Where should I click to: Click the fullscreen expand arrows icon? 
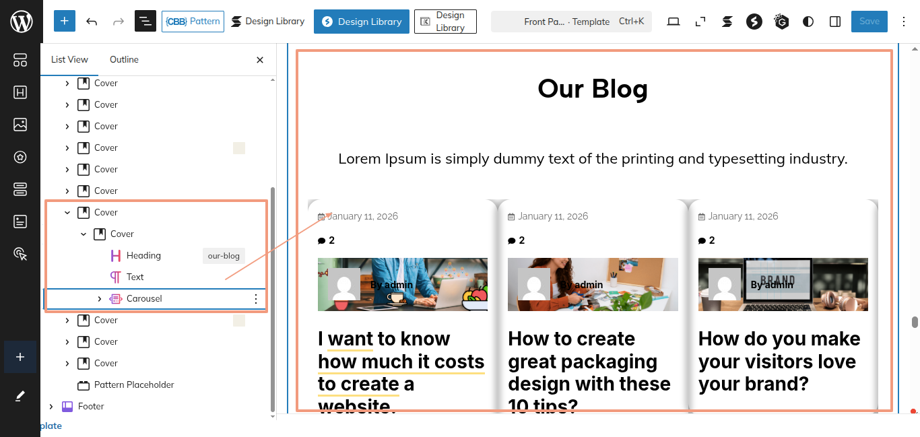[x=700, y=22]
